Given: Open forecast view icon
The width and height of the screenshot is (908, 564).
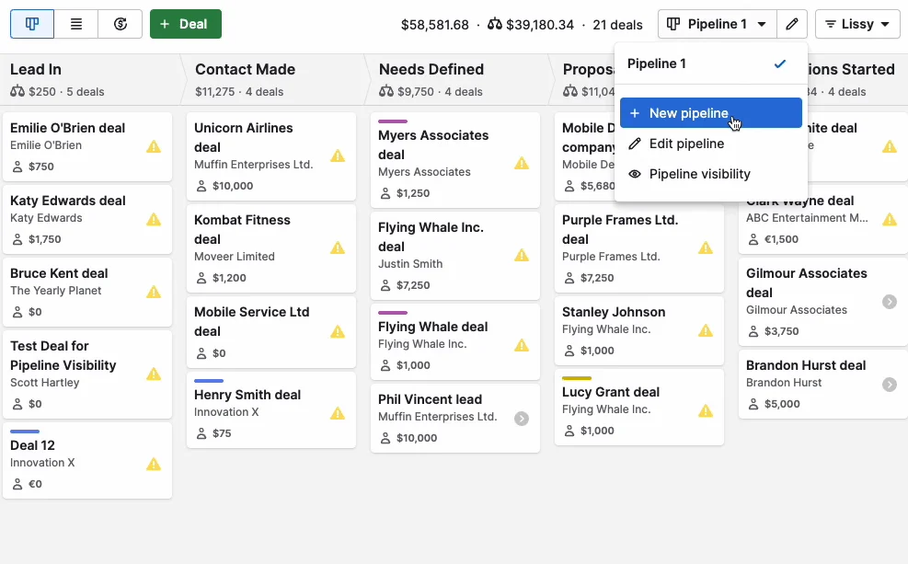Looking at the screenshot, I should coord(120,24).
